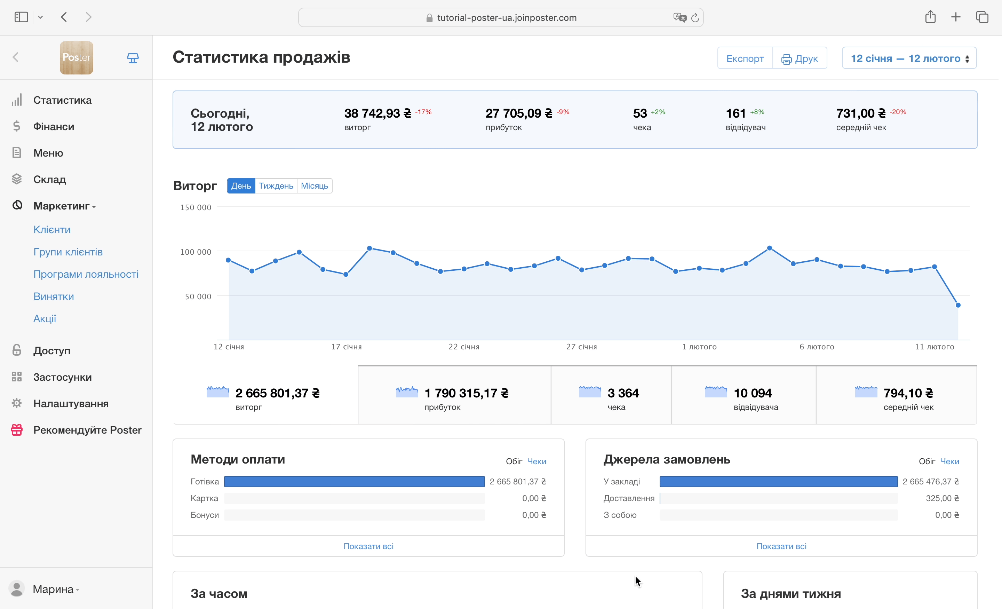Click Марина user avatar
The width and height of the screenshot is (1002, 609).
17,589
